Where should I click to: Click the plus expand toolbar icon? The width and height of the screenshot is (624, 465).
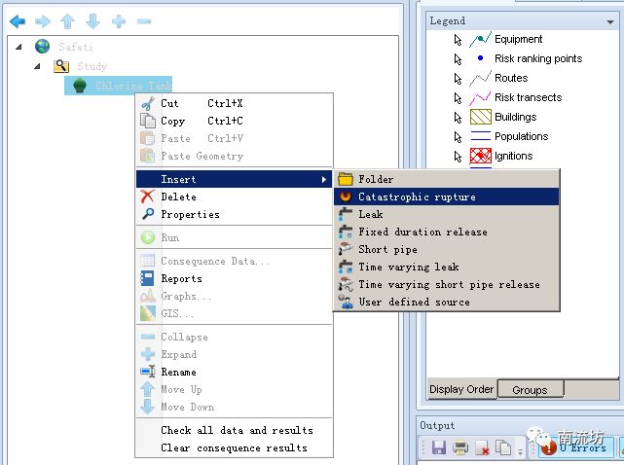click(119, 21)
